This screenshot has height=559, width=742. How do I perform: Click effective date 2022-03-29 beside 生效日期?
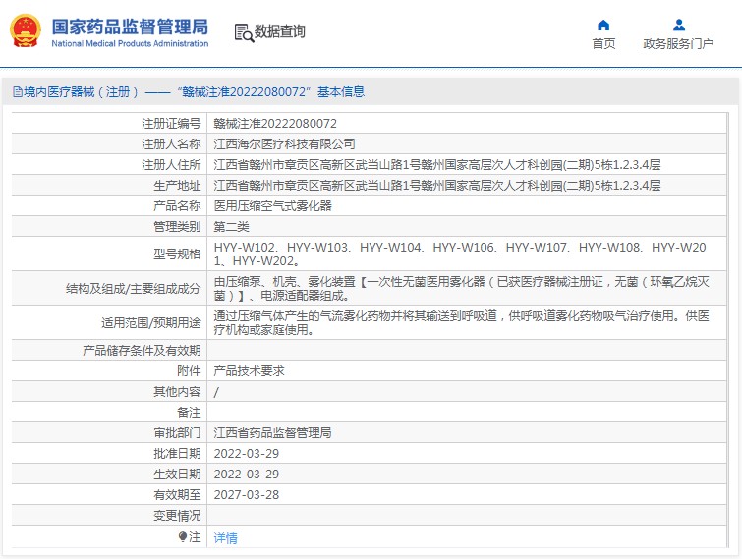coord(246,474)
